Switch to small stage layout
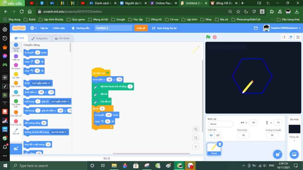303x170 pixels. pyautogui.click(x=284, y=37)
